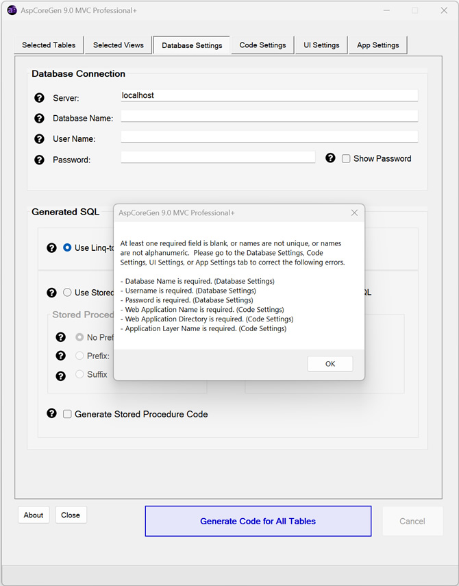Viewport: 459px width, 586px height.
Task: Choose the Prefix radio option
Action: coord(79,356)
